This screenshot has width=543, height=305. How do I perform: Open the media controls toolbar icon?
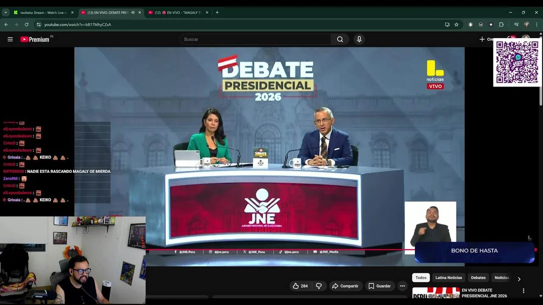point(516,25)
